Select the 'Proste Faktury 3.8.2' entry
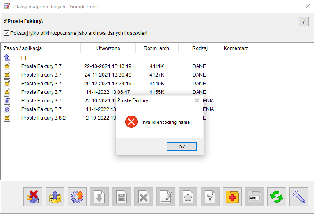This screenshot has width=314, height=214. (44, 118)
